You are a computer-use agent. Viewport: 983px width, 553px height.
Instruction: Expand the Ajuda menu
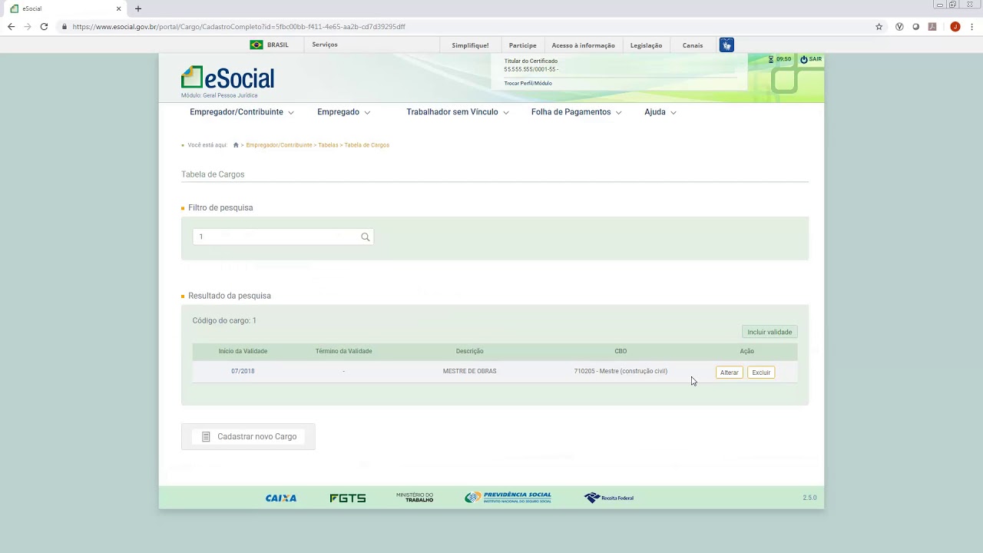coord(660,112)
